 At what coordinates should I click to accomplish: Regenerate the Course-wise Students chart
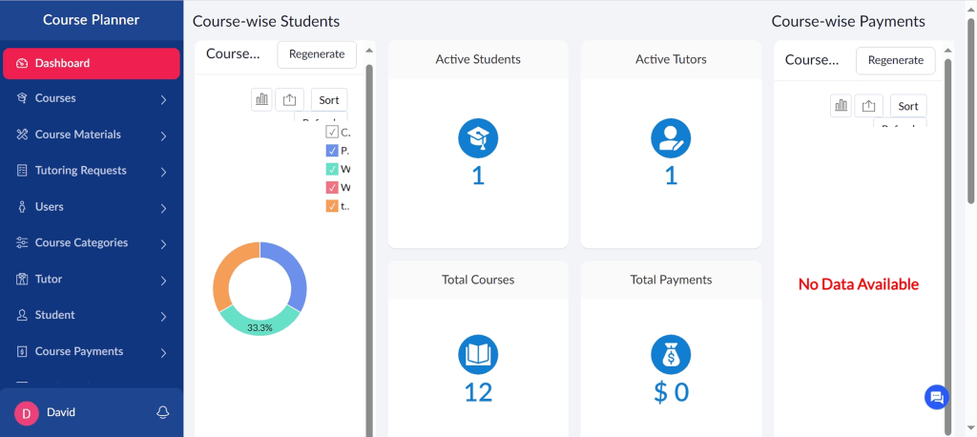317,54
